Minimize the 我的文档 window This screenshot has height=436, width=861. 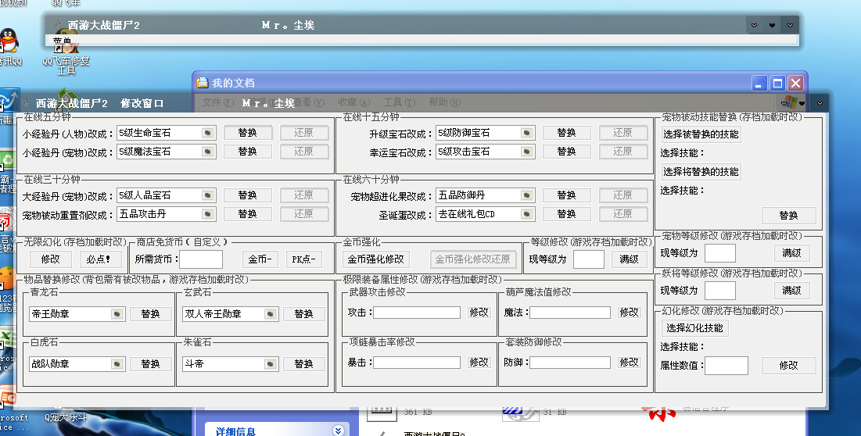[759, 84]
